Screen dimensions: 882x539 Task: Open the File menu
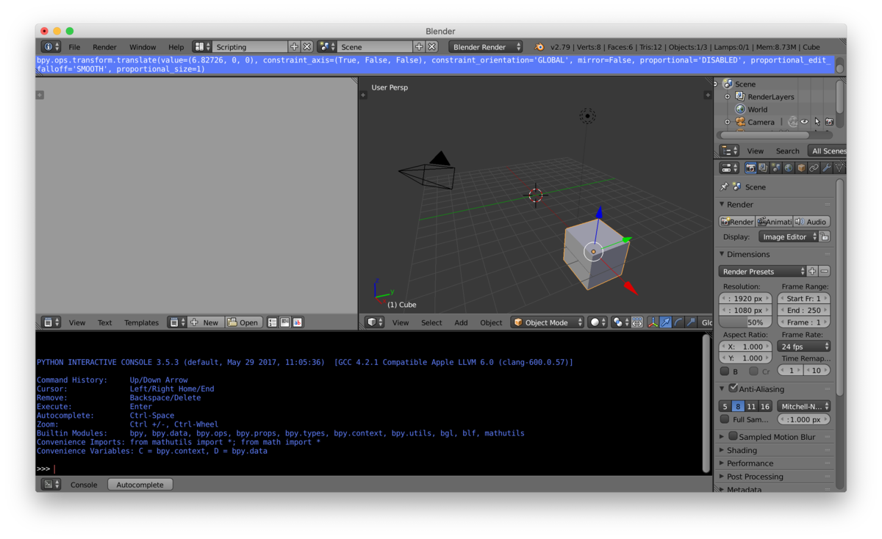click(74, 47)
